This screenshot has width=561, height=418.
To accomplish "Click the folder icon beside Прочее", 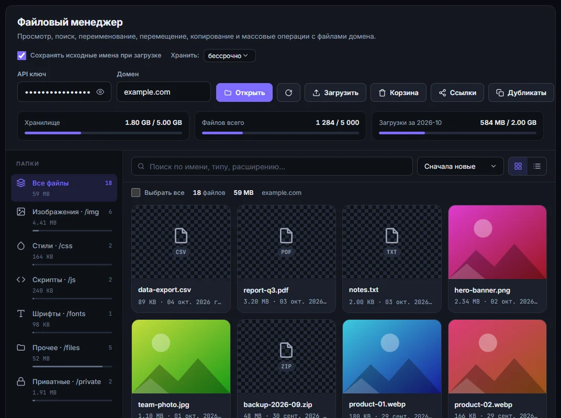I will (21, 347).
